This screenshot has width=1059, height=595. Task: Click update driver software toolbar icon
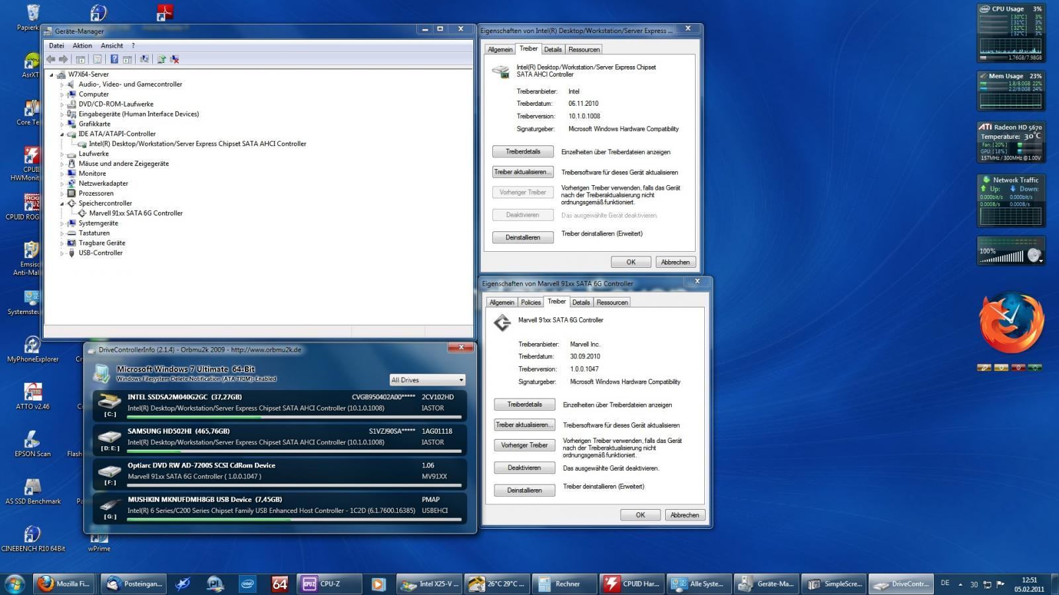click(161, 59)
